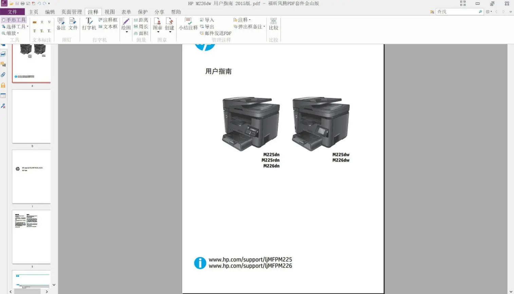This screenshot has width=514, height=294.
Task: Select the page i thumbnail with HP logo
Action: click(31, 177)
